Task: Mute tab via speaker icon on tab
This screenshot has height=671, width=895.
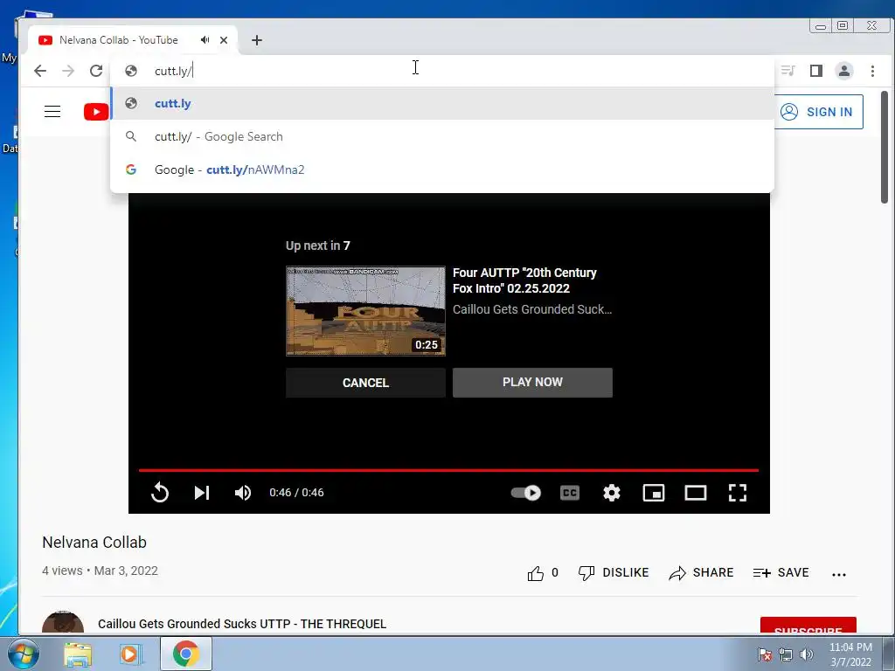Action: pyautogui.click(x=205, y=40)
